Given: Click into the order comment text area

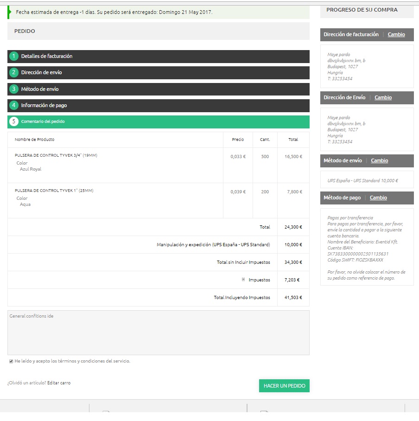Looking at the screenshot, I should [158, 332].
